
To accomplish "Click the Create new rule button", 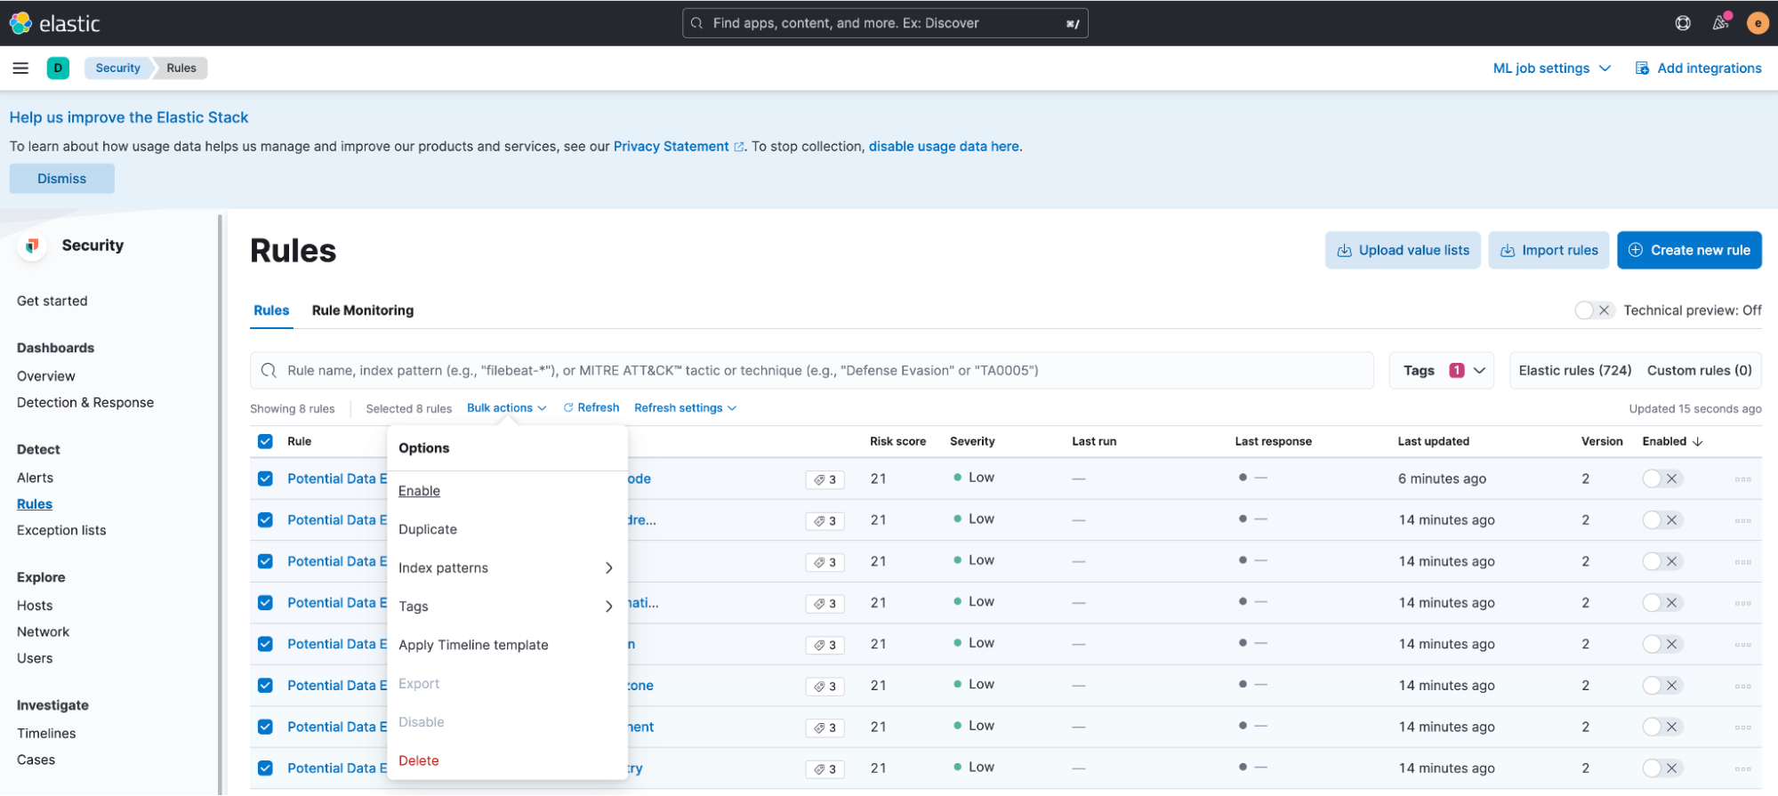I will (x=1689, y=250).
